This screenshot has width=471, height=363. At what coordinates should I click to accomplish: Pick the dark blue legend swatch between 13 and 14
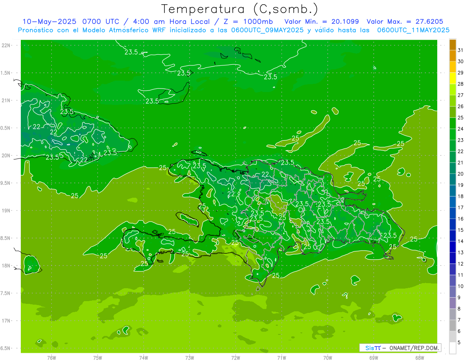[453, 247]
